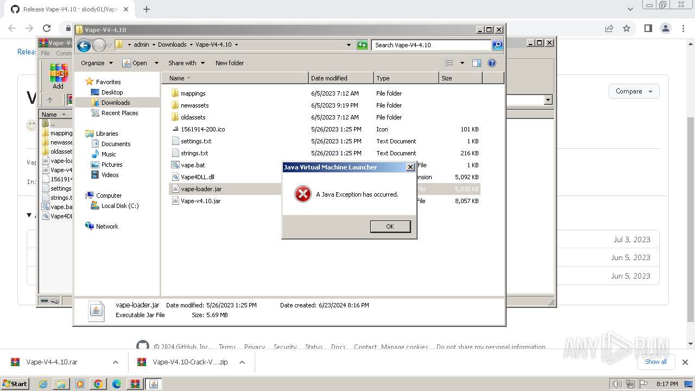
Task: Click the search magnifier icon in Explorer
Action: 497,45
